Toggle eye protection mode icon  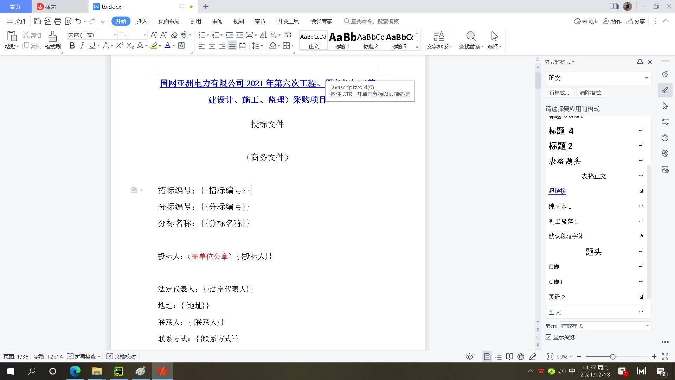(469, 356)
